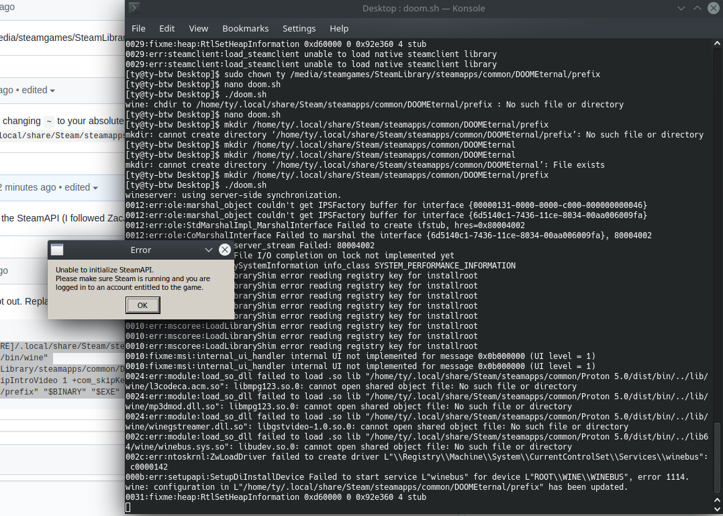Click the '/bin/wine"' code line in browser
Screen dimensions: 723x516
pos(24,358)
